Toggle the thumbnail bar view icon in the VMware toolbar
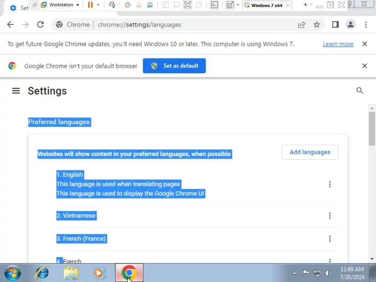 177,5
